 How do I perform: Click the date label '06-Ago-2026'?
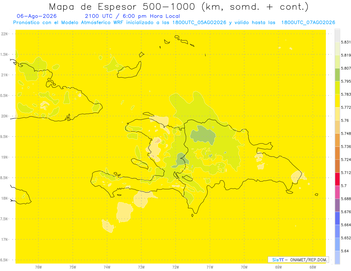point(37,16)
